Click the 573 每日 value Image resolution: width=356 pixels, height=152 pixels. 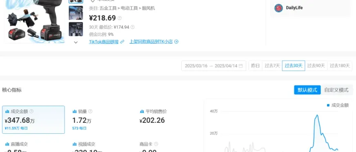[79, 128]
